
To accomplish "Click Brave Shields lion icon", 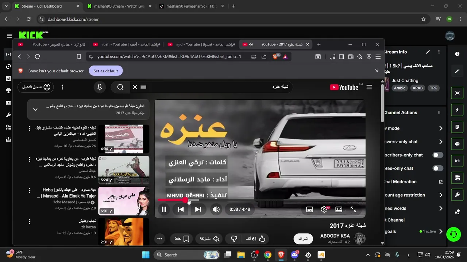I will (x=275, y=56).
